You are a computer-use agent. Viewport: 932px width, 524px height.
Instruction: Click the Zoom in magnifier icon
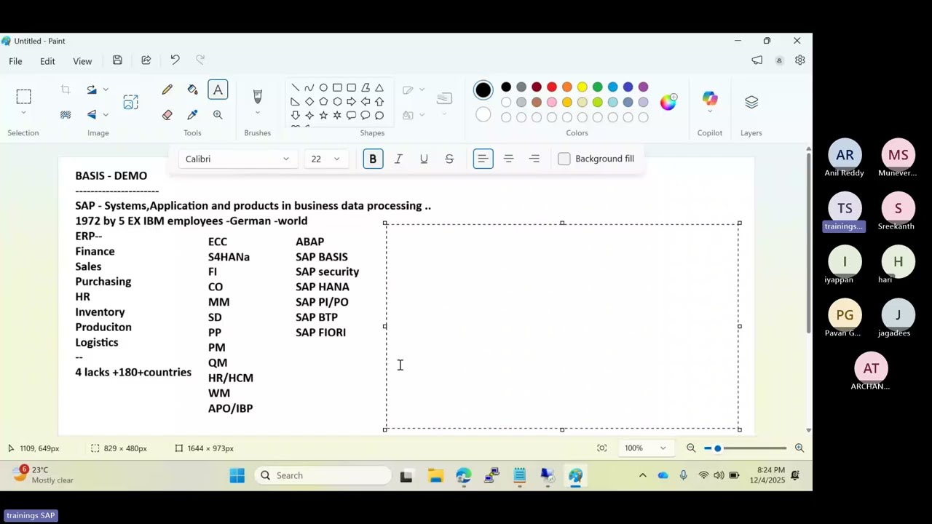point(799,448)
